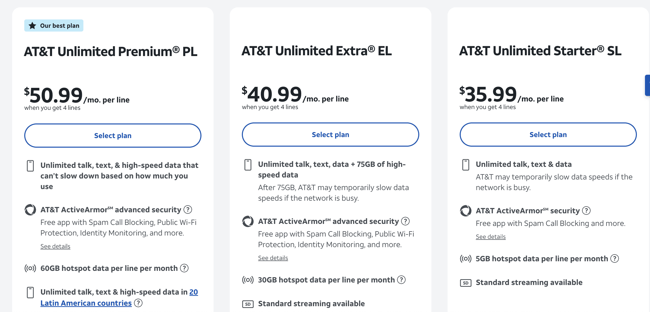Click the ActiveArmor logo icon in Premium plan
The image size is (650, 312).
point(30,210)
